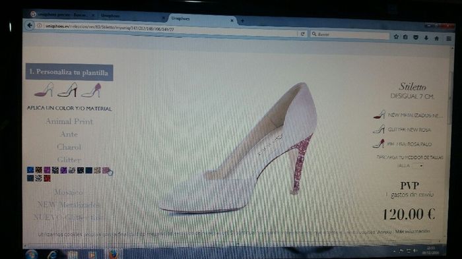This screenshot has width=462, height=259.
Task: Open the Glitter material category
Action: click(69, 159)
